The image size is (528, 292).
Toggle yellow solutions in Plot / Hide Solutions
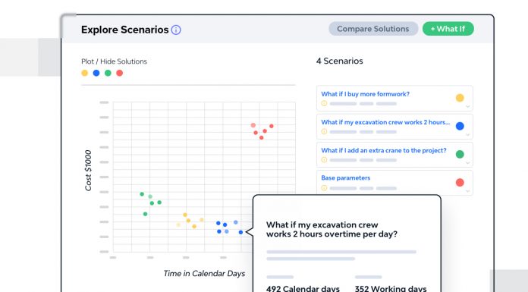[x=84, y=73]
